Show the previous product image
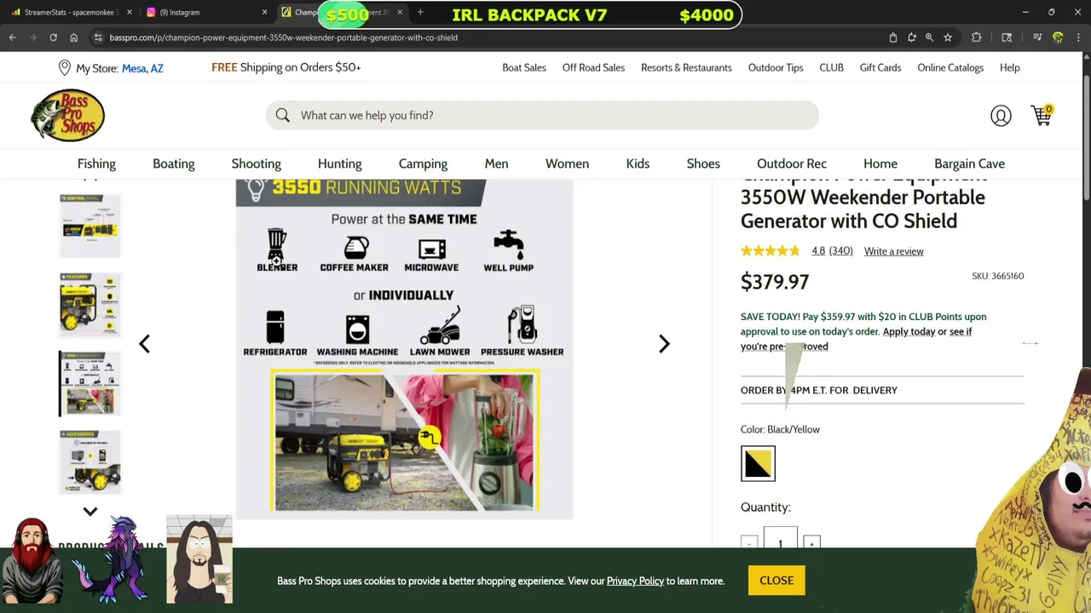Screen dimensions: 1091x613 point(144,343)
